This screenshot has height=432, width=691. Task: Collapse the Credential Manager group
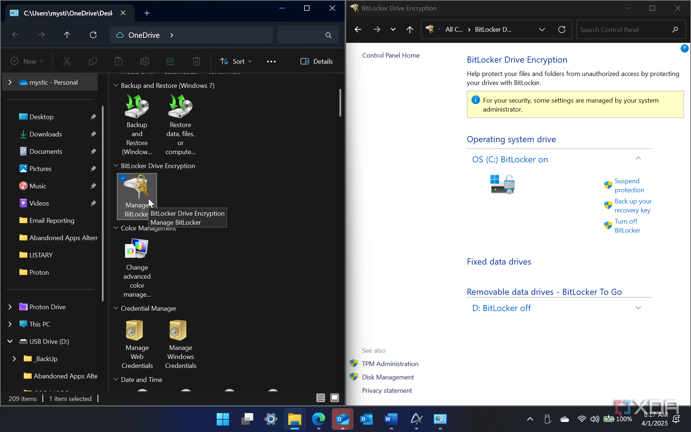[x=116, y=308]
